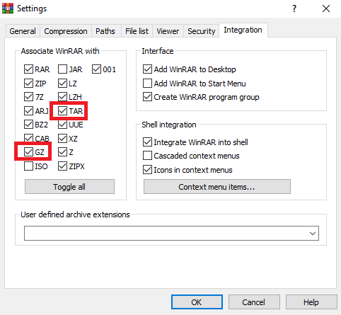
Task: Open Context menu items dialog
Action: (217, 187)
